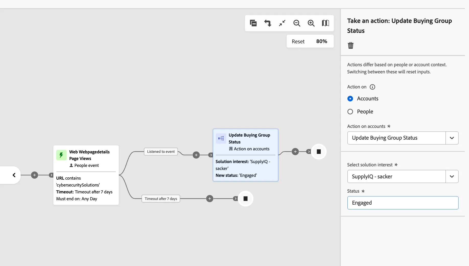Click the Listened to event path label
This screenshot has width=469, height=266.
(161, 152)
